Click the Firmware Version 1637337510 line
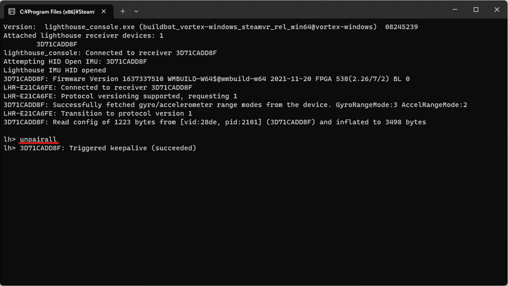 [x=206, y=79]
